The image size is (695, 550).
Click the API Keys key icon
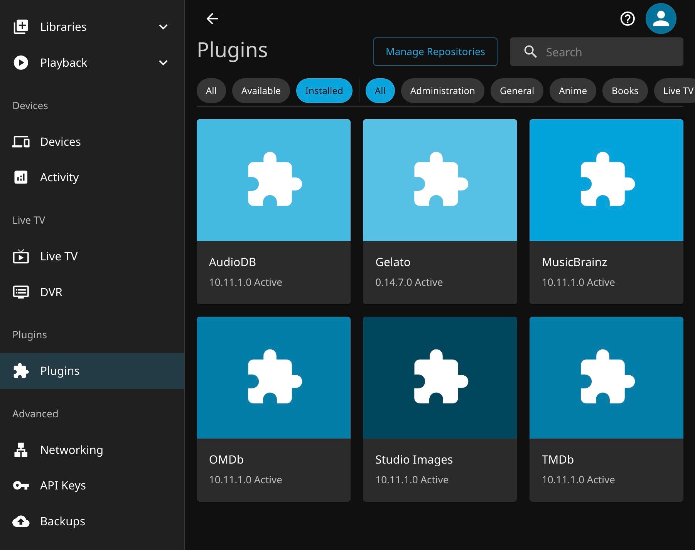[x=21, y=485]
